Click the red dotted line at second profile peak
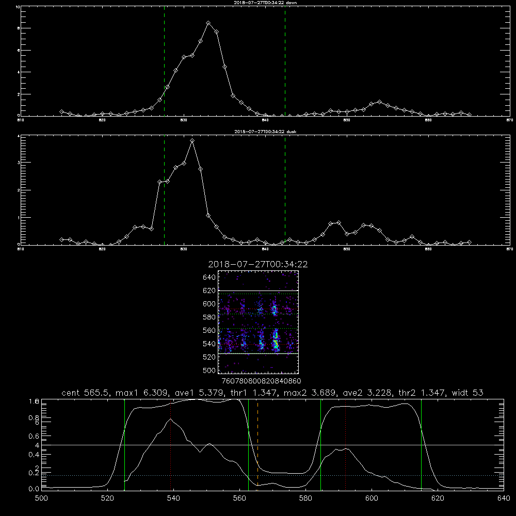 pos(346,444)
